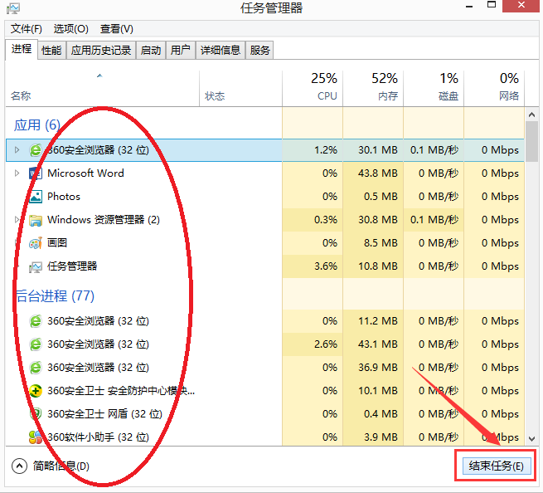Minimize the 任务管理器 window
The width and height of the screenshot is (543, 493).
[x=469, y=7]
